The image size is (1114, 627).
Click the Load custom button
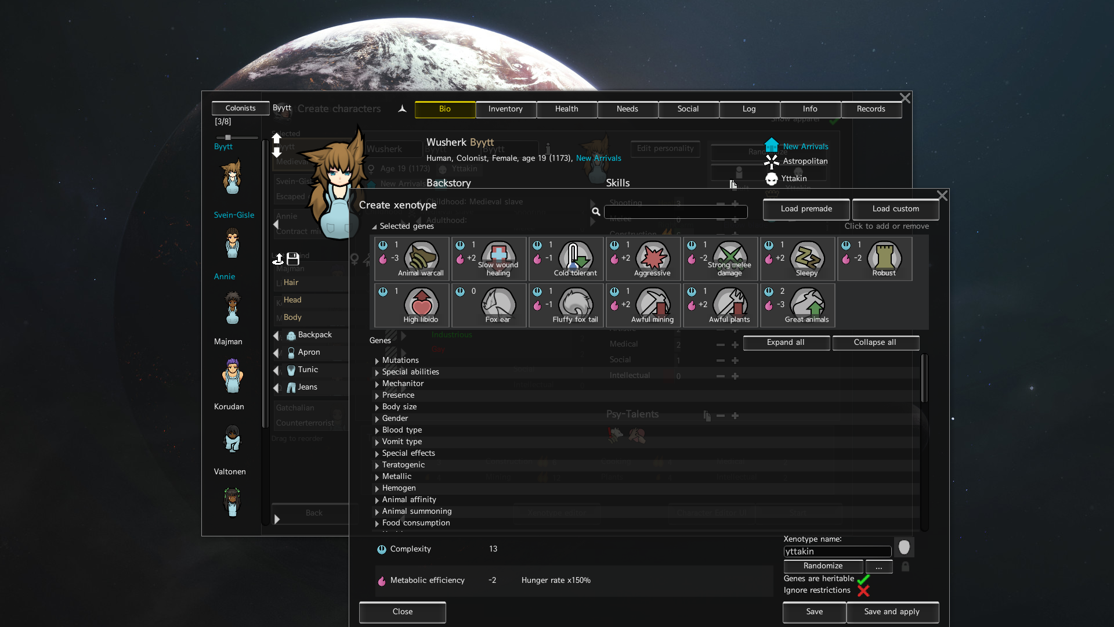(896, 209)
